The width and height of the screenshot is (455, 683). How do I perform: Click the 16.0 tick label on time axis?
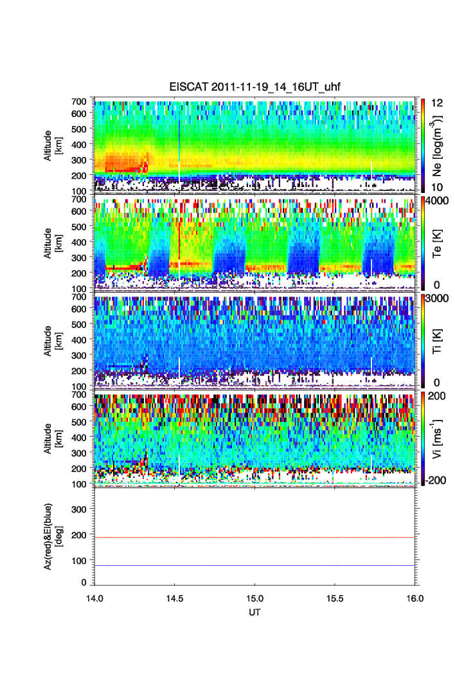415,598
